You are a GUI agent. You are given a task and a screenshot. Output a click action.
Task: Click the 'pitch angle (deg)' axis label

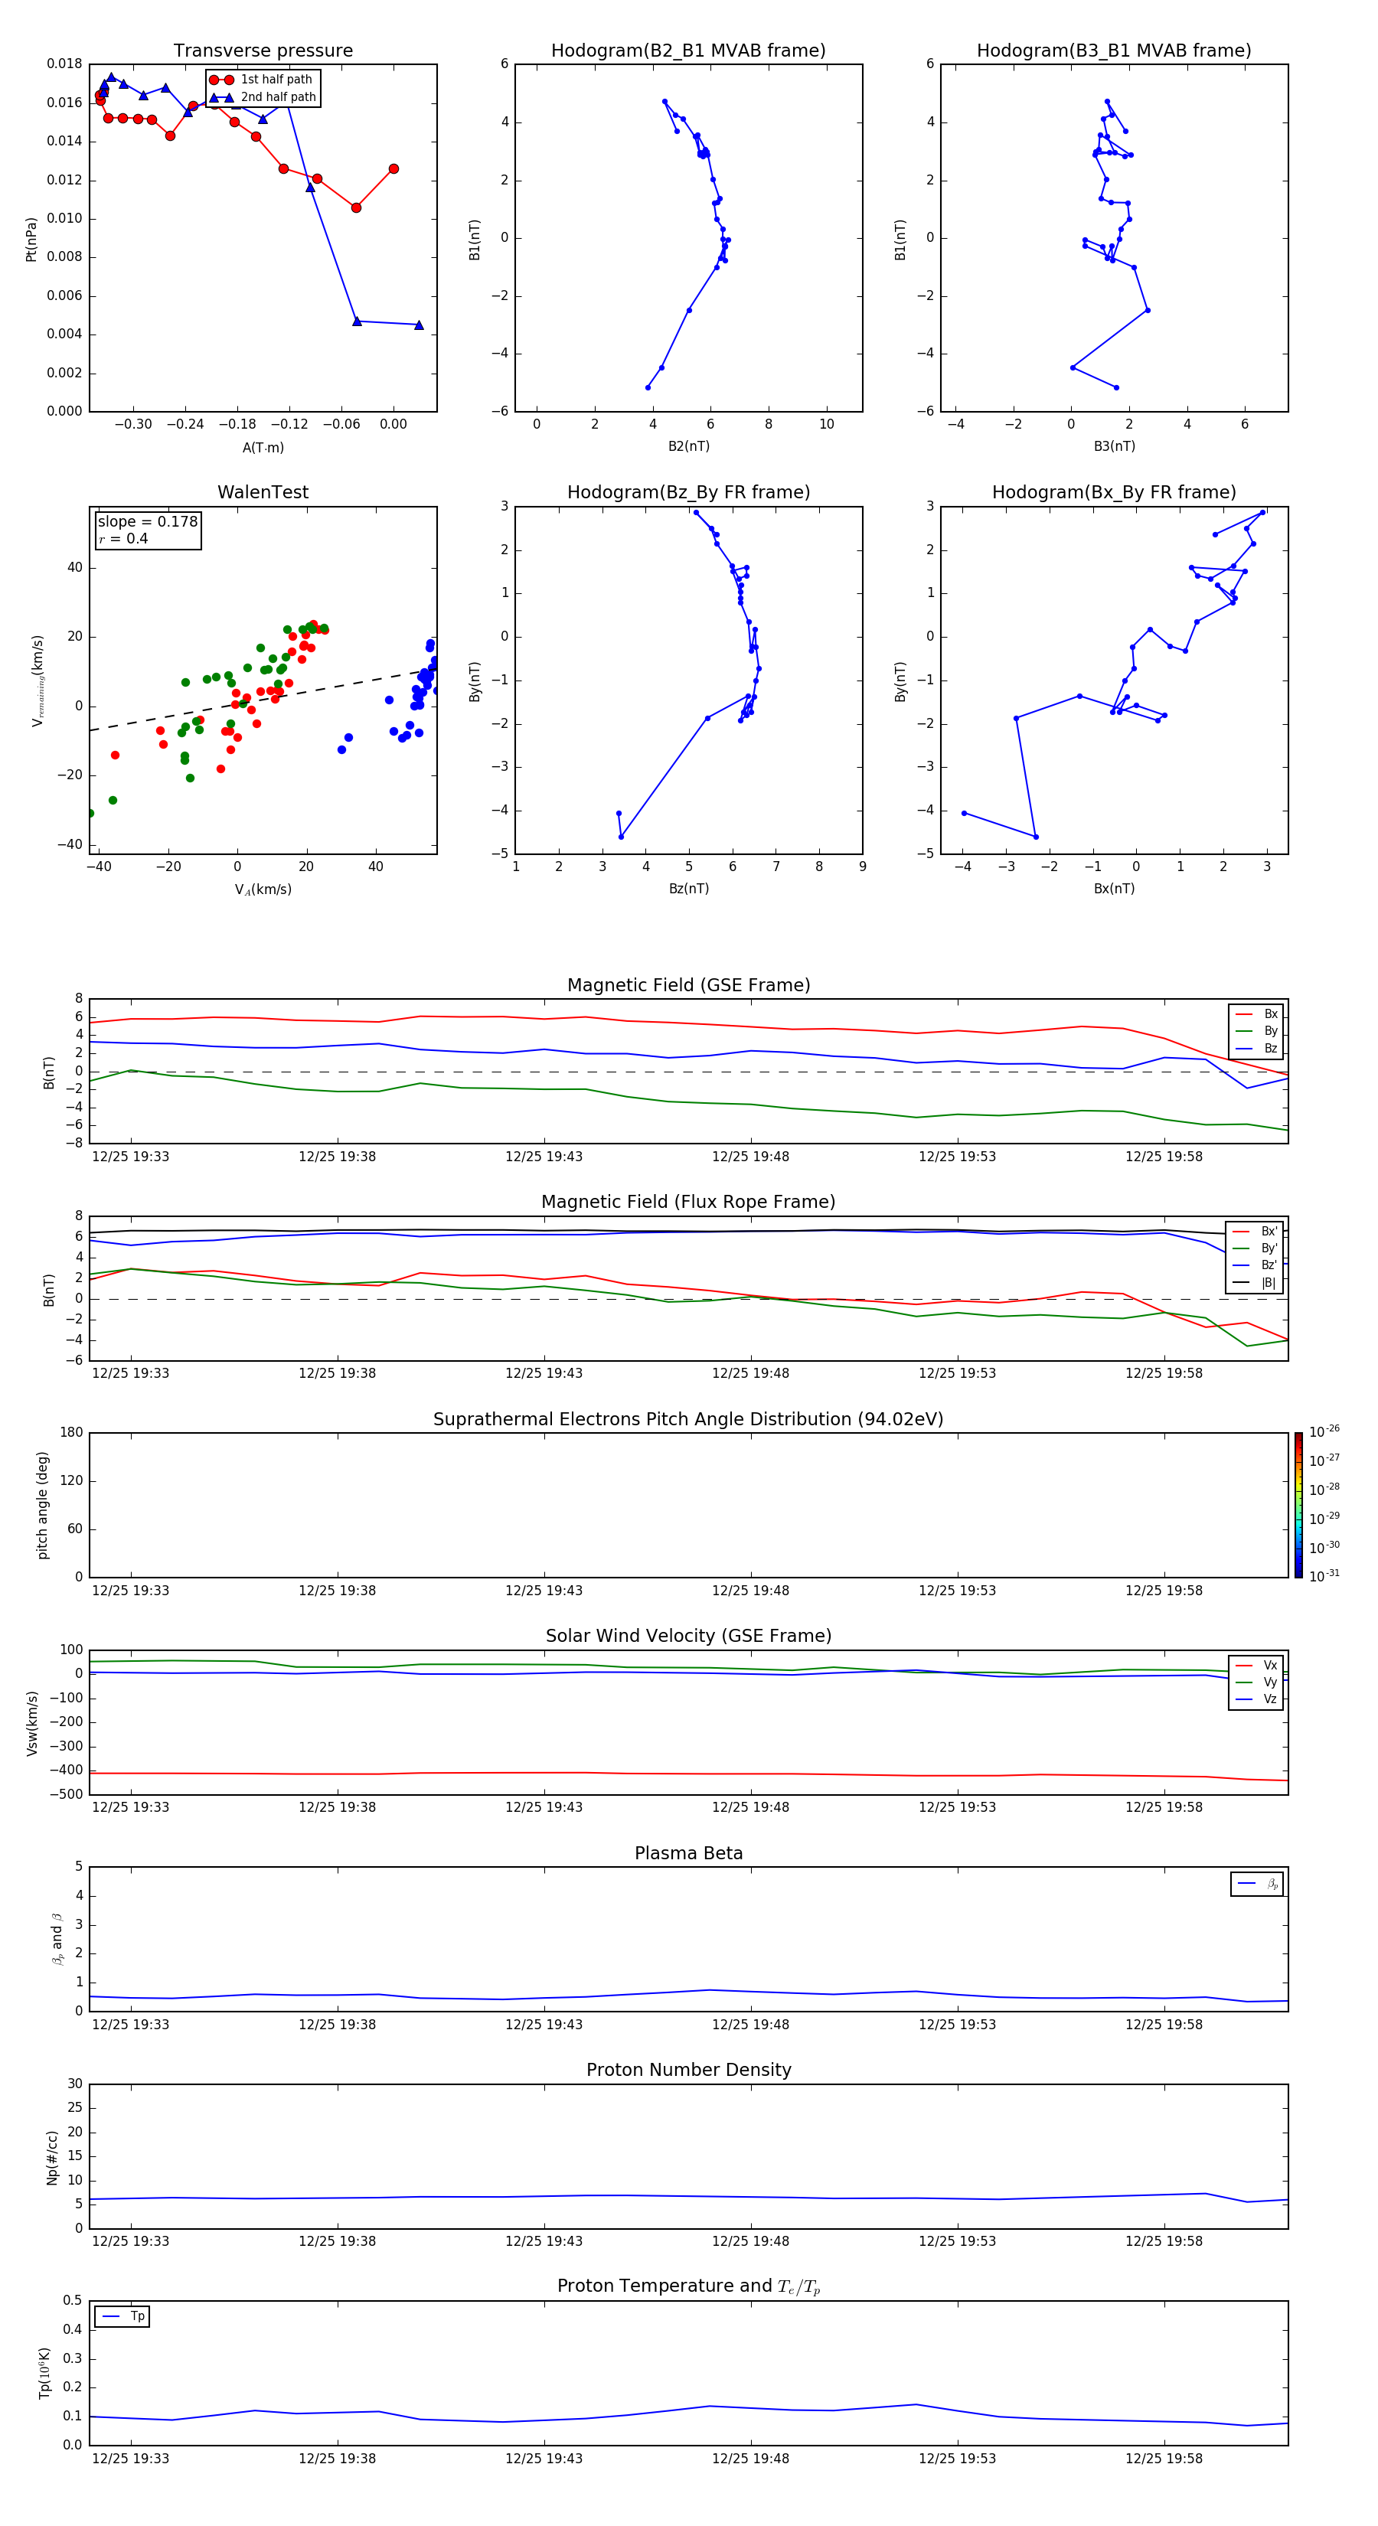coord(42,1505)
